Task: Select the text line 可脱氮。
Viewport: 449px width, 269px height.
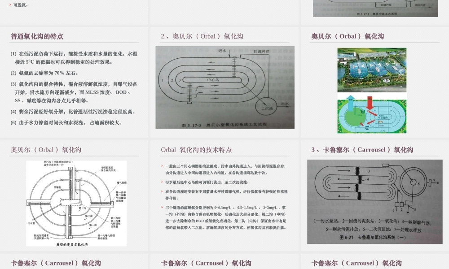Action: 21,5
